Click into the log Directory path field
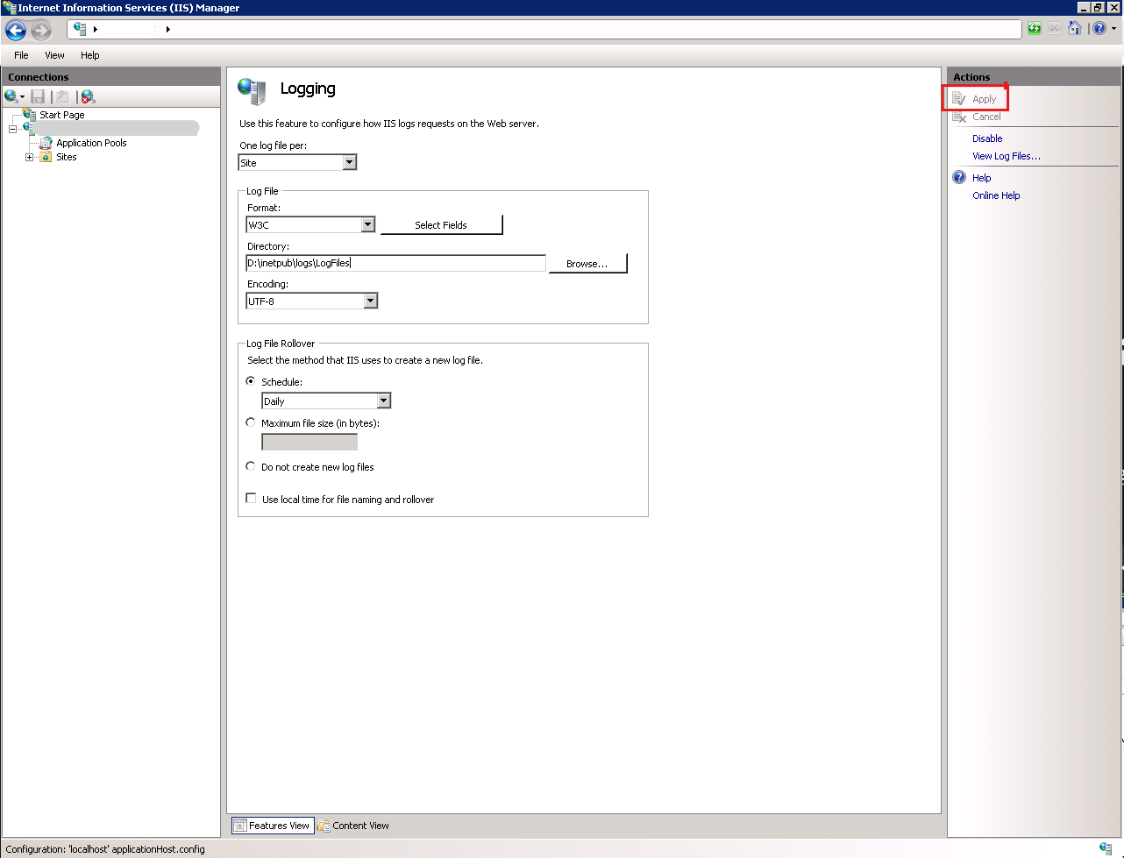Screen dimensions: 1124x858 click(x=396, y=263)
